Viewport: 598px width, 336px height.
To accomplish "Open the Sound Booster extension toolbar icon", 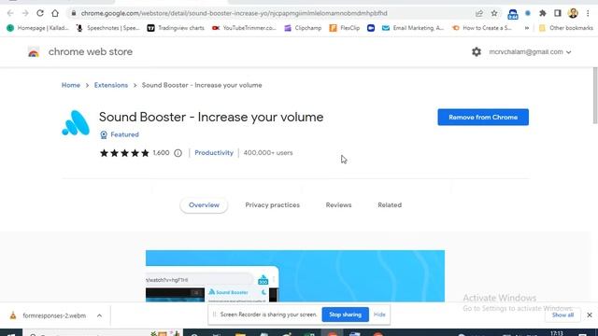I will [x=513, y=14].
